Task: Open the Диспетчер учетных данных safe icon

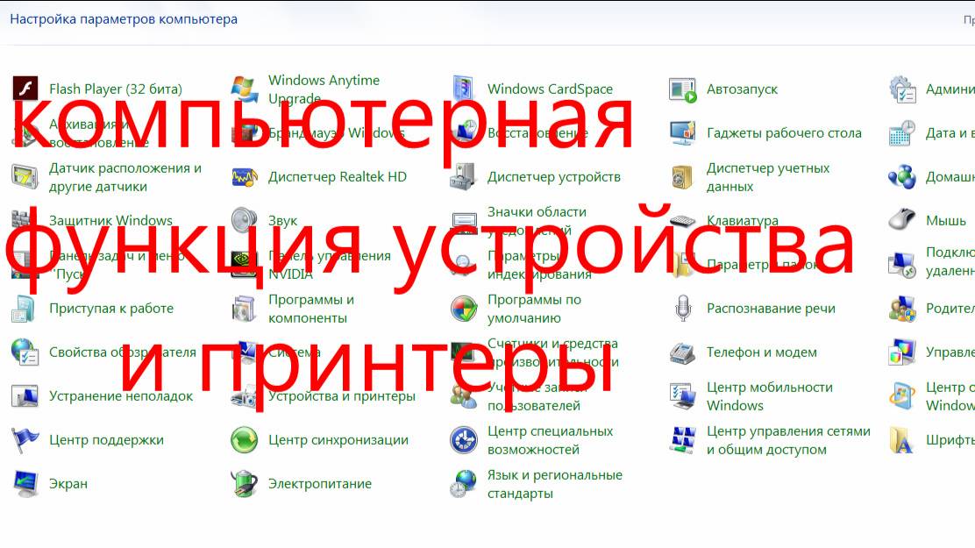Action: tap(682, 176)
